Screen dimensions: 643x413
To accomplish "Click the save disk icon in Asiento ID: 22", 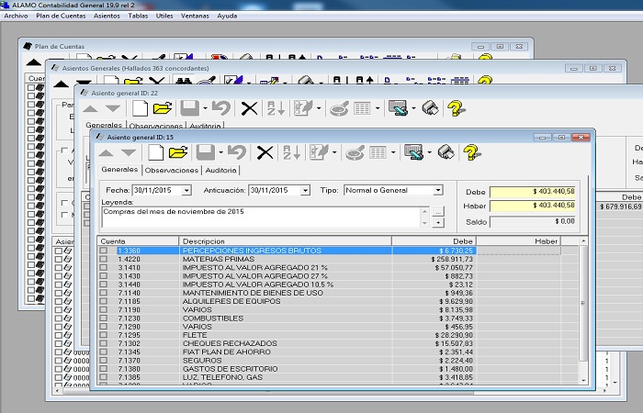I will [x=190, y=108].
